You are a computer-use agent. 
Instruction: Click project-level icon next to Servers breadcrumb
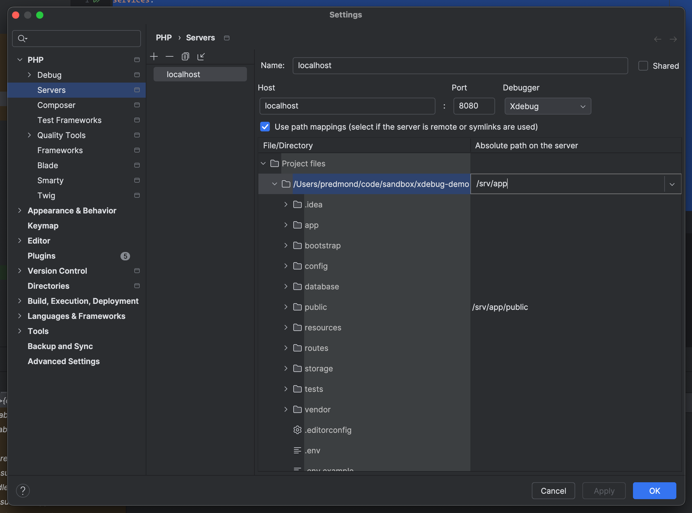227,38
